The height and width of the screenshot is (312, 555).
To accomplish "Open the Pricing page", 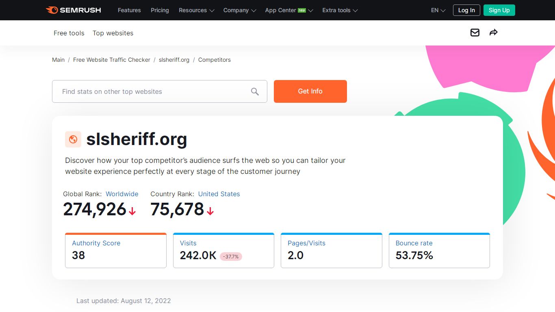I will tap(160, 10).
